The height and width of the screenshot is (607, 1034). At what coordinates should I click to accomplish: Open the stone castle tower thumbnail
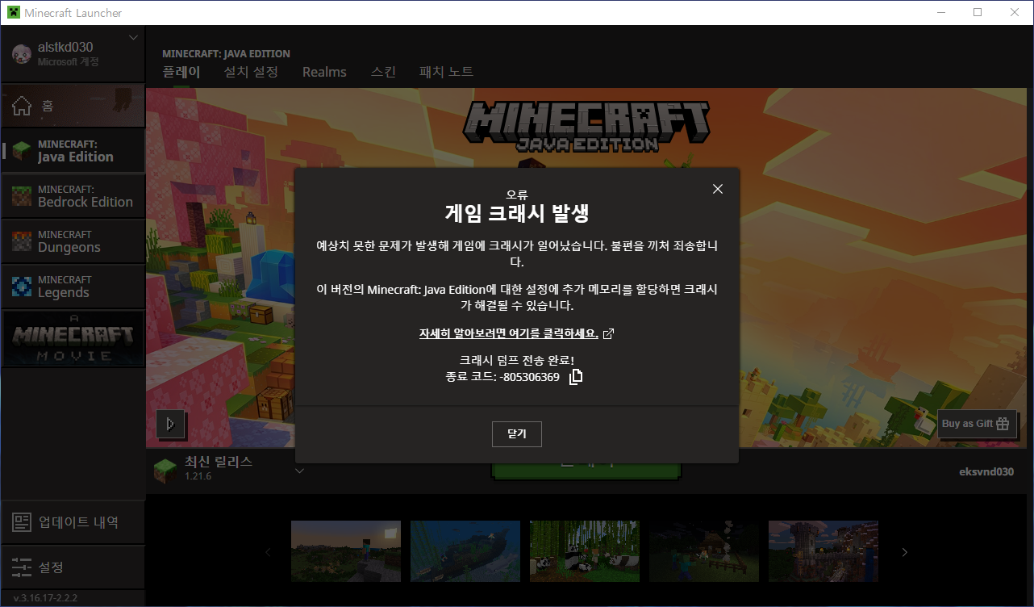coord(823,551)
